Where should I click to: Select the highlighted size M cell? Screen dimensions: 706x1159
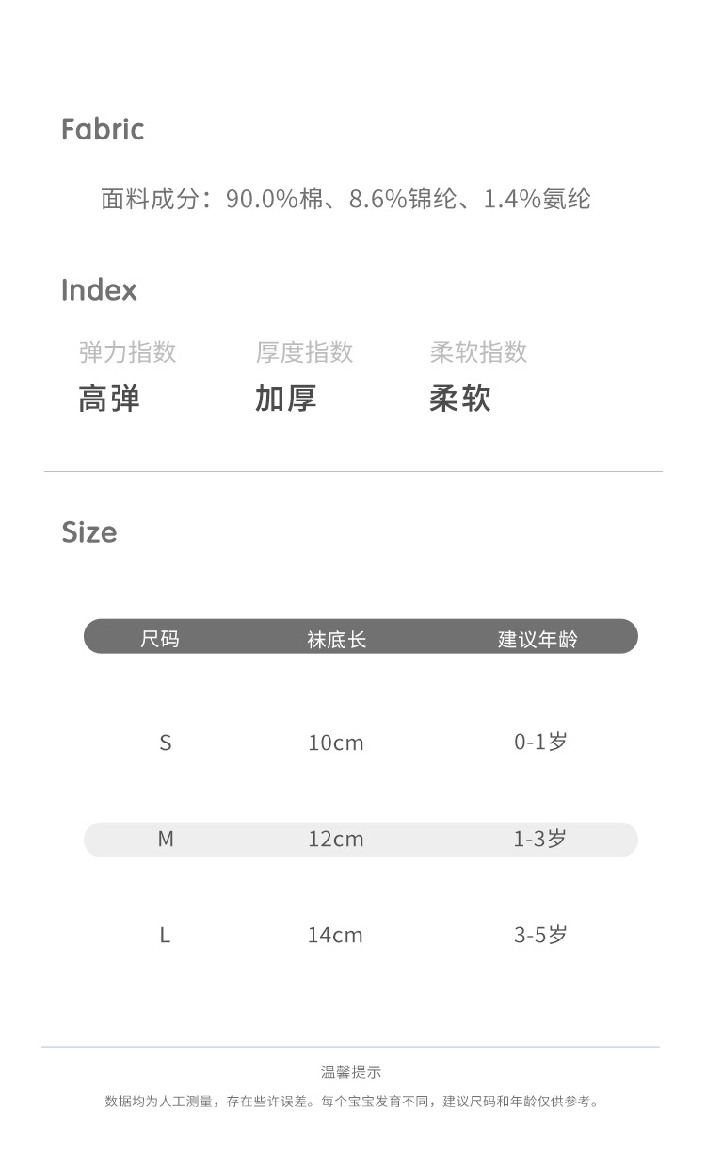[x=166, y=840]
